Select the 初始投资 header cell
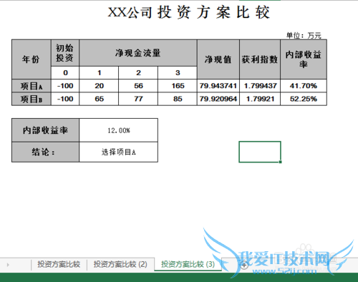Viewport: 358px width, 282px height. tap(65, 53)
